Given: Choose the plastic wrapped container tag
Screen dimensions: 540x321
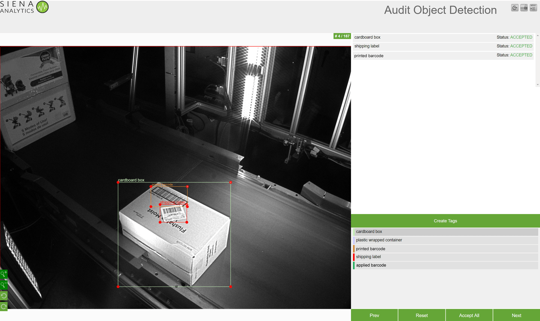Looking at the screenshot, I should (x=445, y=240).
